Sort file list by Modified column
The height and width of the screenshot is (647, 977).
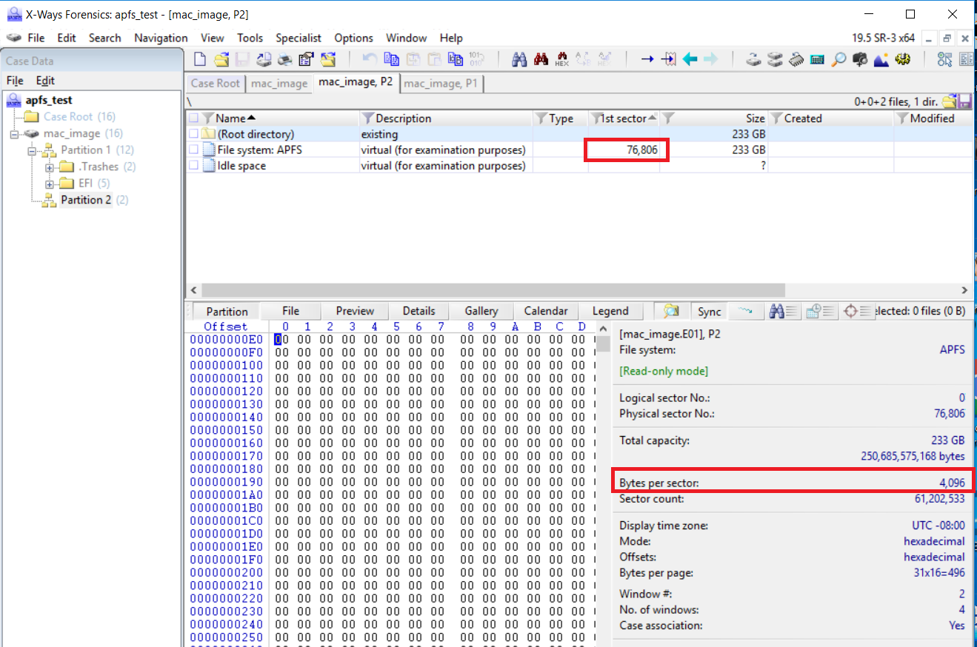(932, 118)
